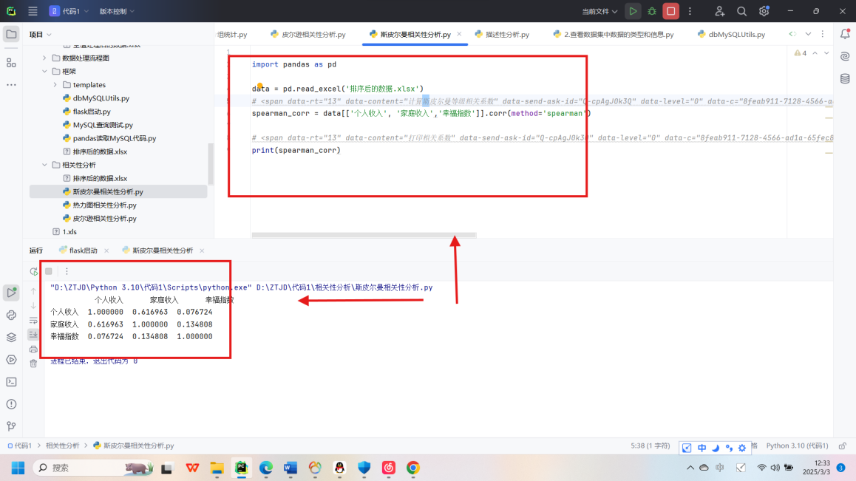The width and height of the screenshot is (856, 481).
Task: Show hidden editor tabs dropdown chevron
Action: coord(808,35)
